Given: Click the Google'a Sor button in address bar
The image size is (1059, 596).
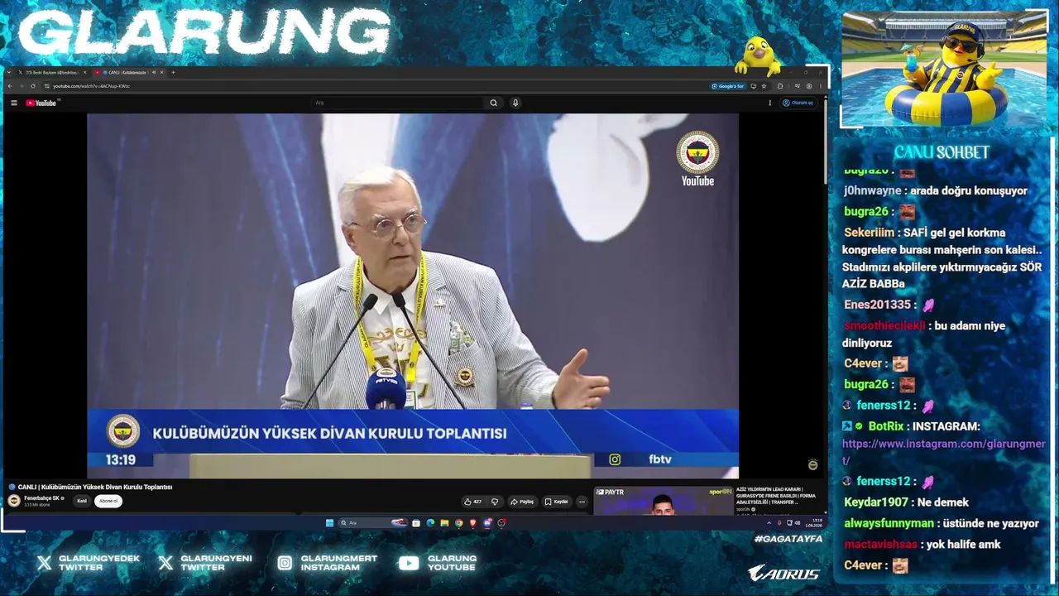Looking at the screenshot, I should point(728,86).
